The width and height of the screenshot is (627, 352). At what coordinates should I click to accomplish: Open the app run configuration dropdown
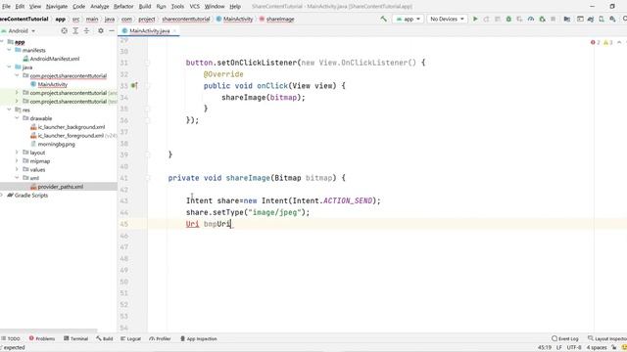point(408,19)
